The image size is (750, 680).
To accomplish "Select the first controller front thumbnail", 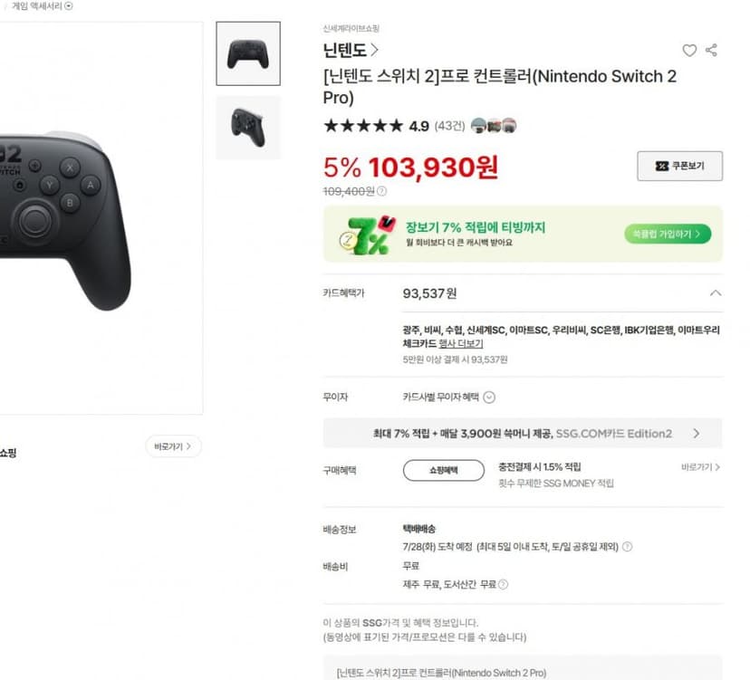I will tap(248, 53).
